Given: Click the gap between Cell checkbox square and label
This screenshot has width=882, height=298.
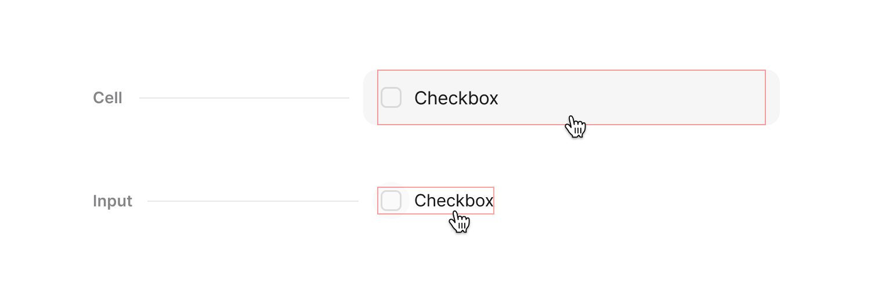Looking at the screenshot, I should [408, 98].
